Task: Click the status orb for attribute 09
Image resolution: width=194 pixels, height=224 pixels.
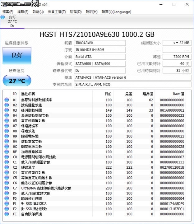Action: (7, 136)
